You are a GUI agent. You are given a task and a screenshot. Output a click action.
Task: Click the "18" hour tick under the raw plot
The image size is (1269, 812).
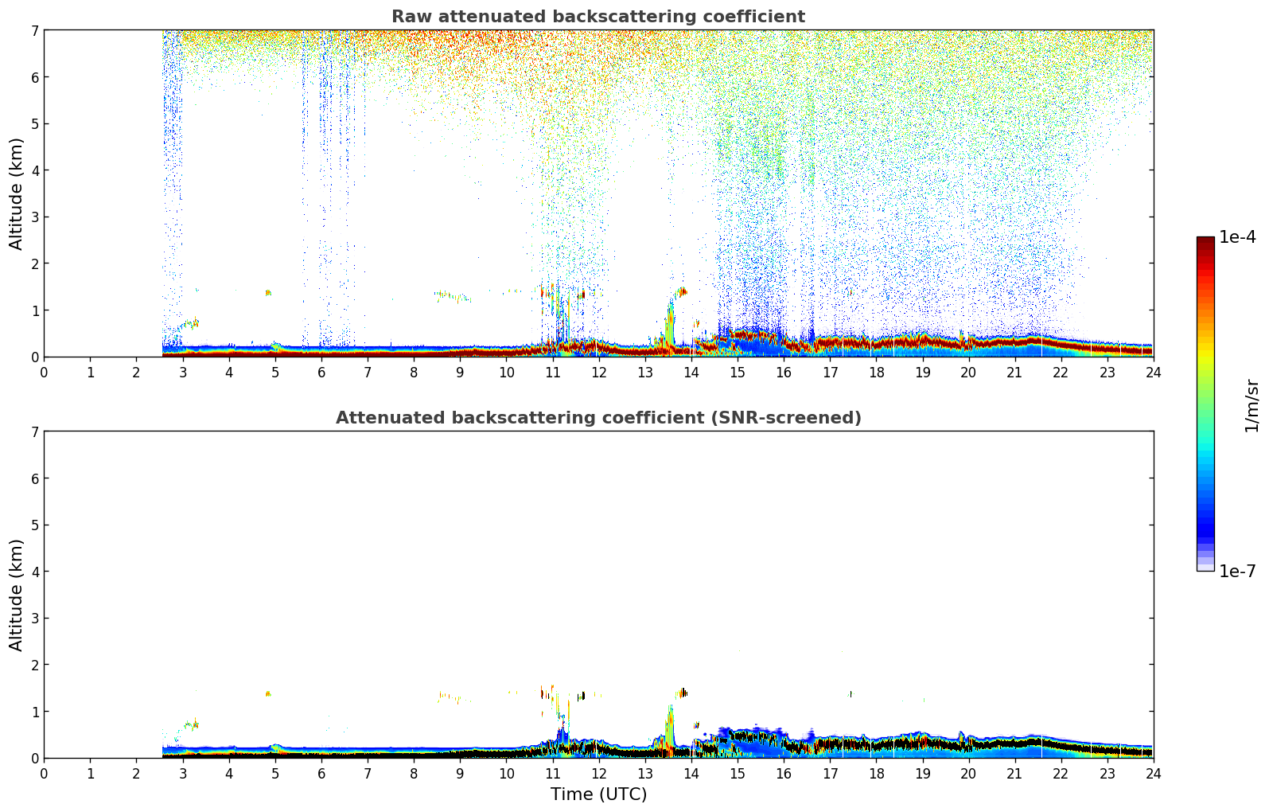click(876, 373)
